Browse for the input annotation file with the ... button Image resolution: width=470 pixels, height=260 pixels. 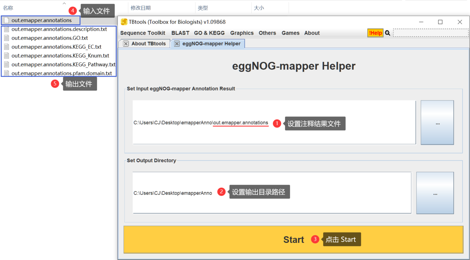pos(437,122)
